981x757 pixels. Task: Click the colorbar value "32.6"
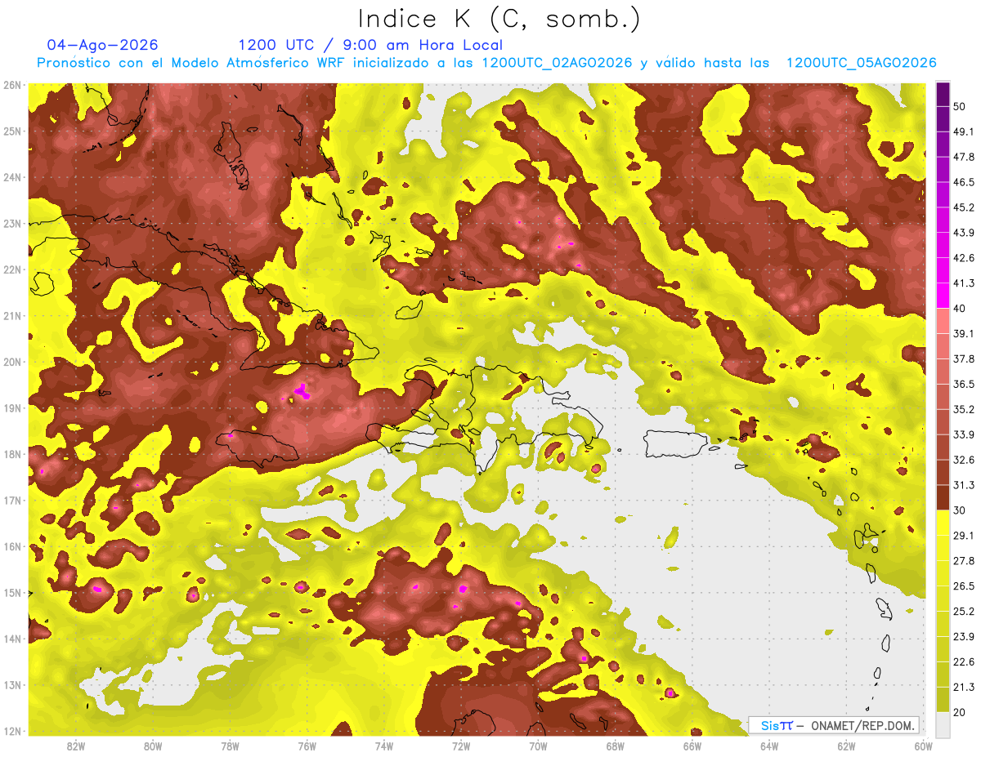(964, 460)
